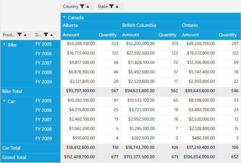Viewport: 241px width, 163px height.
Task: Select British Columbia Quantity header
Action: point(168,35)
